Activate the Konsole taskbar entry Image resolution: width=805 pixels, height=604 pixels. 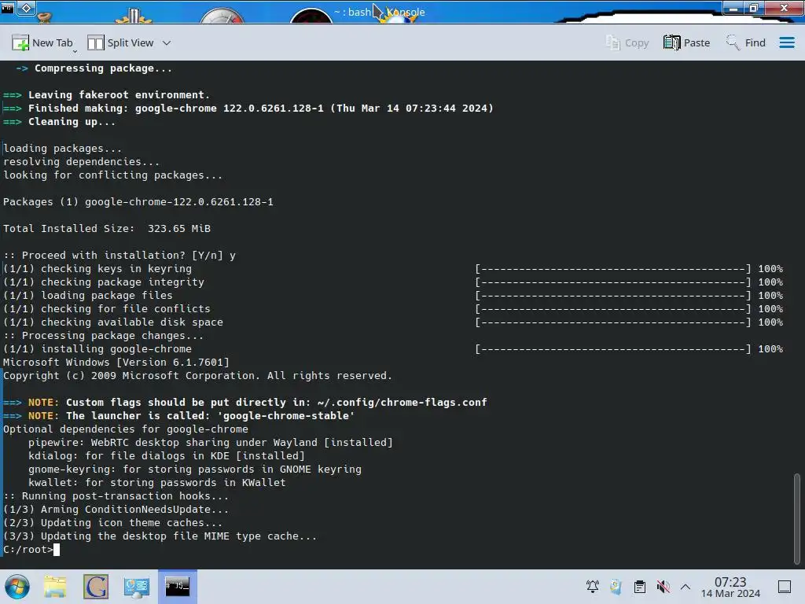pyautogui.click(x=177, y=587)
